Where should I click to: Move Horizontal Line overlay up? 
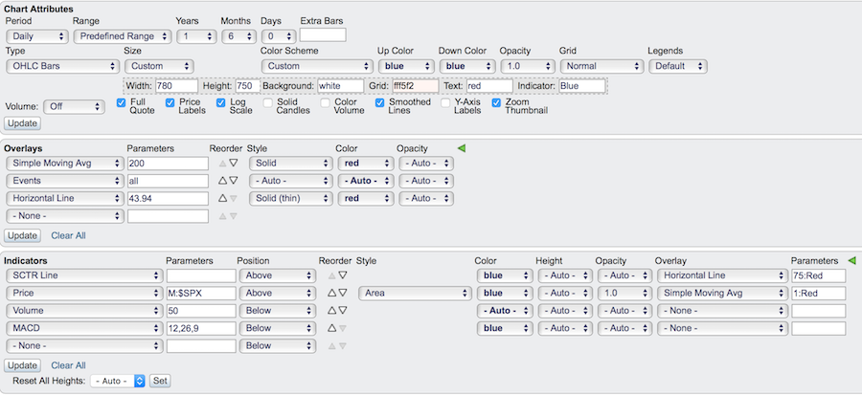pyautogui.click(x=222, y=198)
